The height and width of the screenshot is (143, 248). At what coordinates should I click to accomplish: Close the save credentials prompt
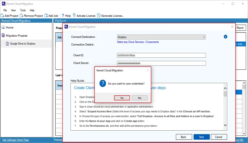click(x=148, y=70)
